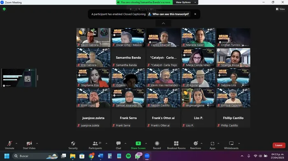Open the Chat panel
Viewport: 288px width, 161px height.
[x=118, y=145]
